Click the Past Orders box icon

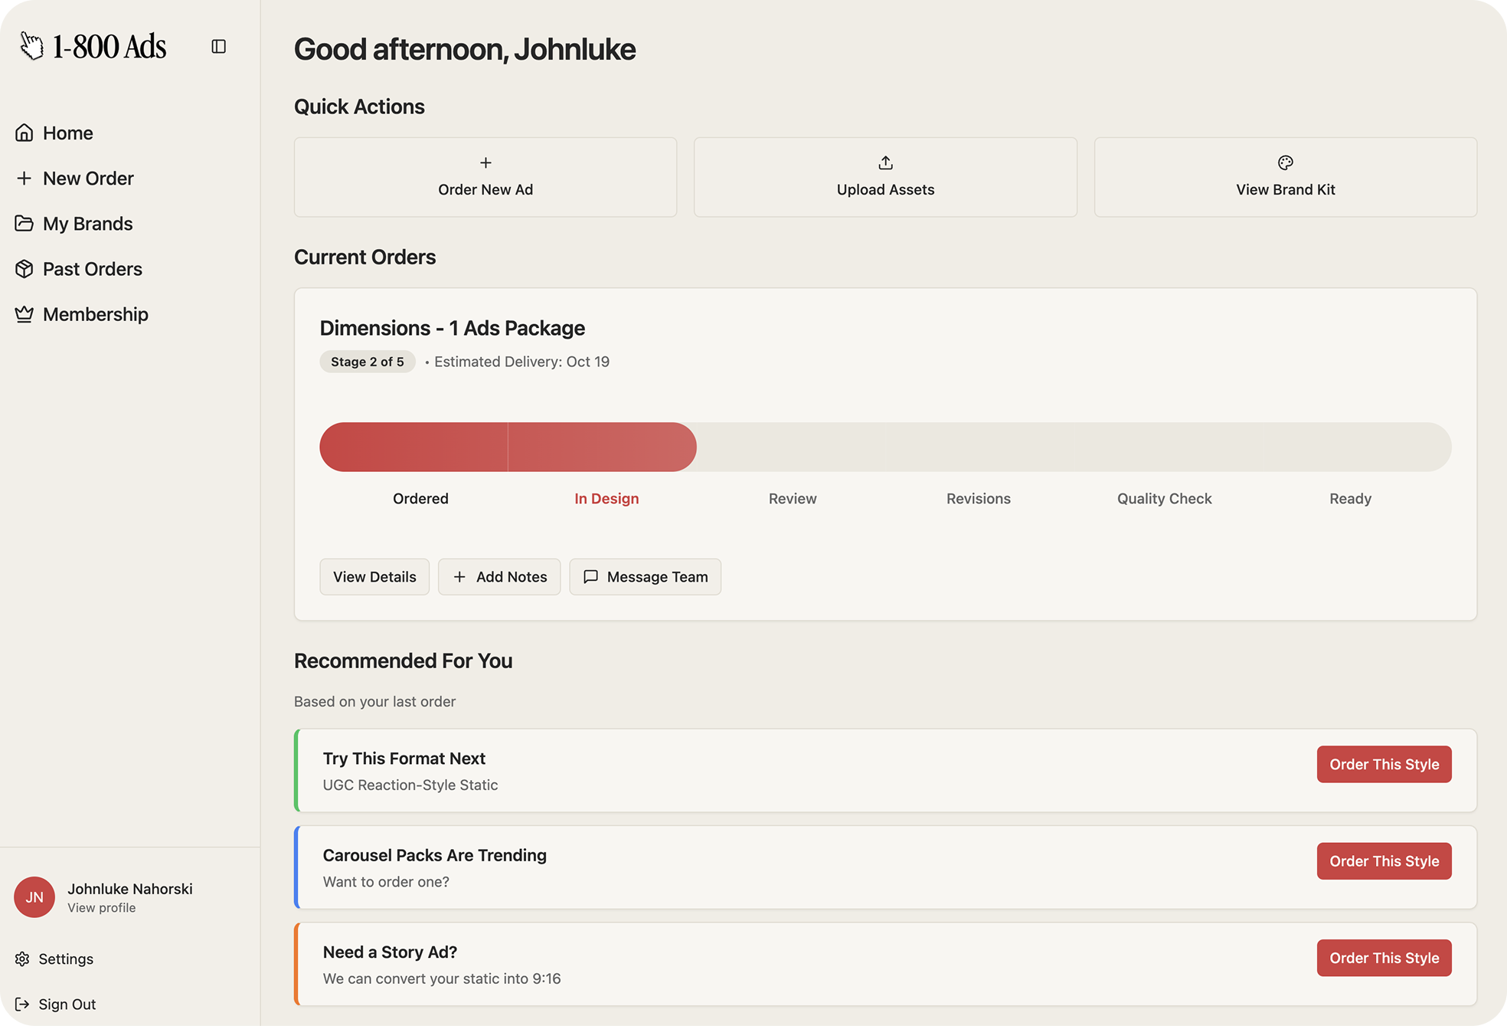[25, 269]
